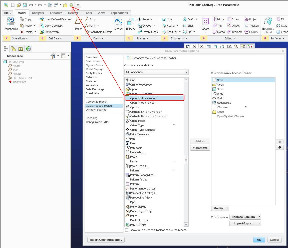Screen dimensions: 288x248
Task: Choose the Extrude tool
Action: click(x=131, y=24)
